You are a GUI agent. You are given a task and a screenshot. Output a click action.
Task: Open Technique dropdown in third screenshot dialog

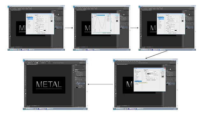[x=171, y=18]
